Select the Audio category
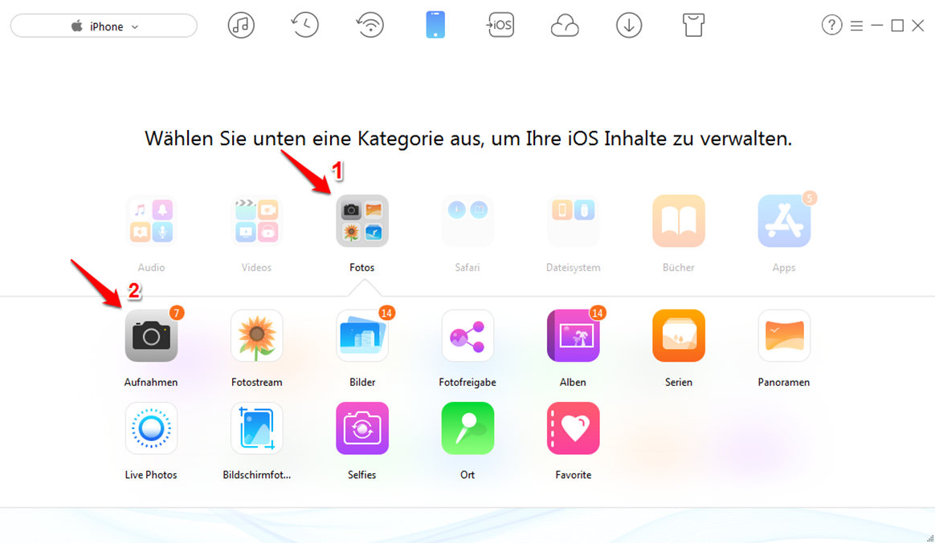Image resolution: width=935 pixels, height=543 pixels. point(151,221)
